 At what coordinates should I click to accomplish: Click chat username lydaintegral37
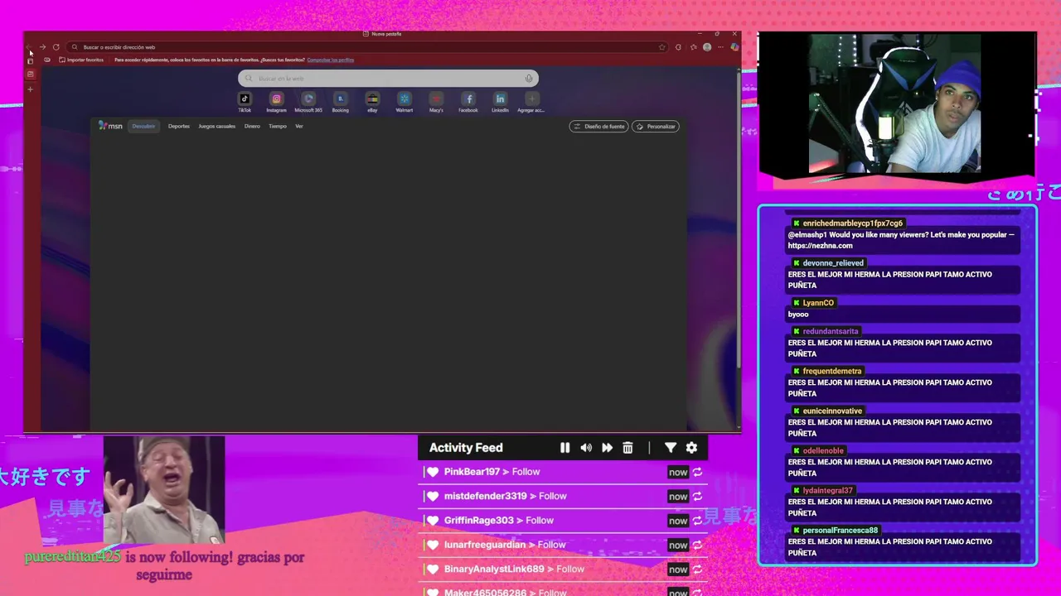point(827,490)
